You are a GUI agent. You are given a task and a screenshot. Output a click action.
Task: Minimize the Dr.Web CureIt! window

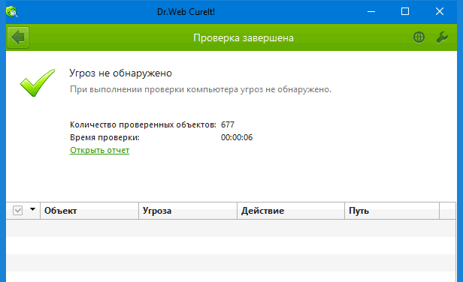pyautogui.click(x=371, y=12)
